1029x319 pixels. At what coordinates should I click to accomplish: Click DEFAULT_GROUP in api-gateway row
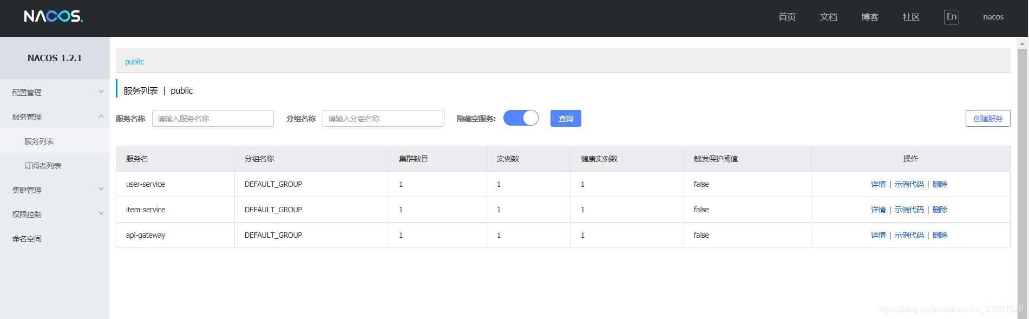click(x=273, y=235)
